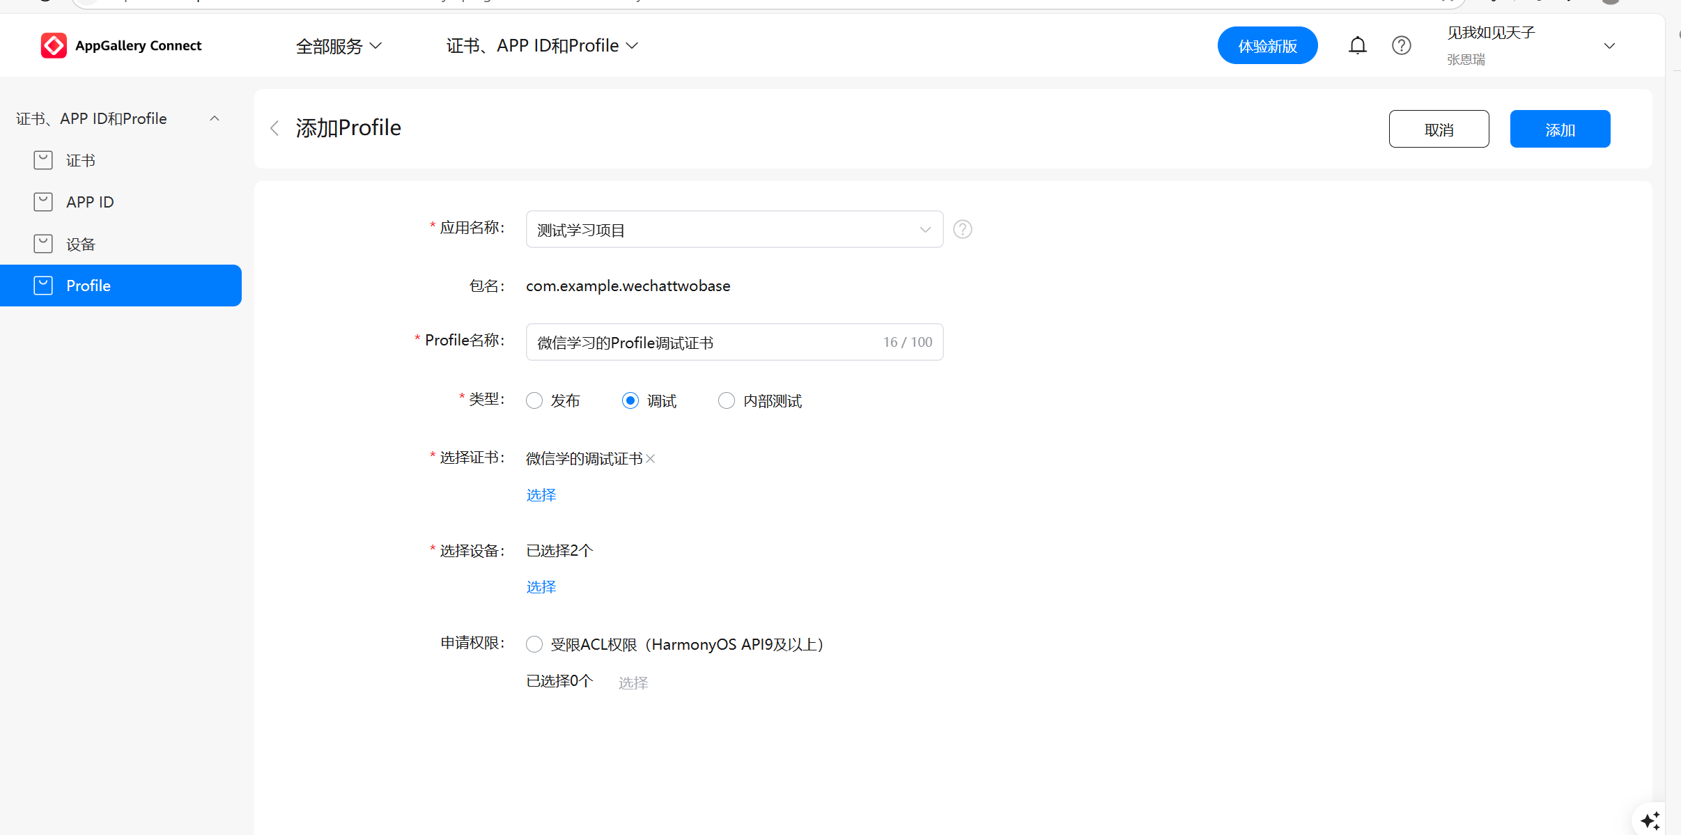Click the blue 添加 button

(1559, 129)
